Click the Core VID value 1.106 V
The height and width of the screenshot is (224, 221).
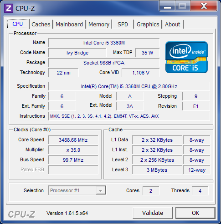tap(141, 73)
